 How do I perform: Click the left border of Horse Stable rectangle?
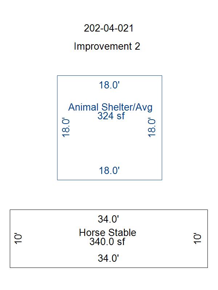click(x=10, y=239)
